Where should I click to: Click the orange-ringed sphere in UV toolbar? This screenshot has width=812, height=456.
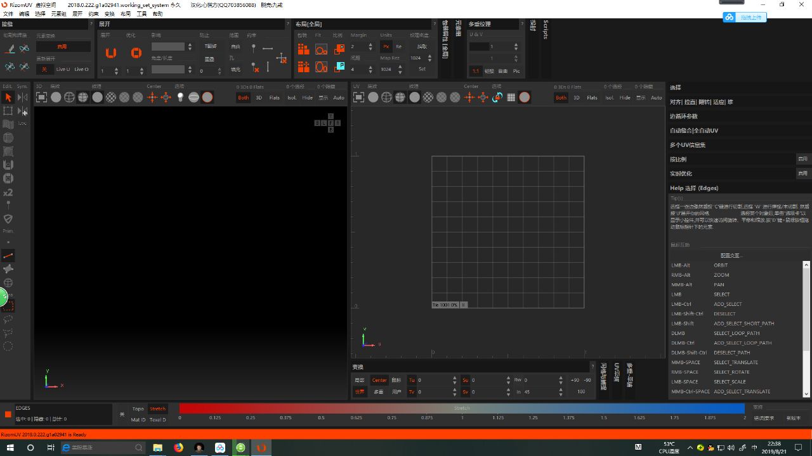[525, 97]
